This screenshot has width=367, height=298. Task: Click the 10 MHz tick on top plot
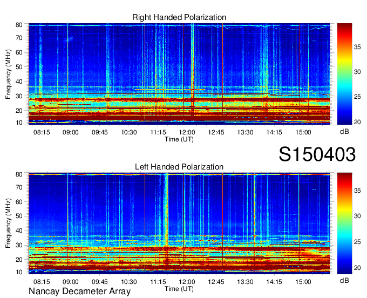click(x=19, y=123)
